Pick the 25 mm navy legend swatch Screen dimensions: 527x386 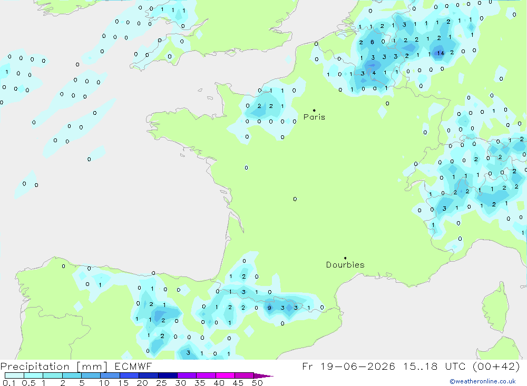click(x=168, y=375)
